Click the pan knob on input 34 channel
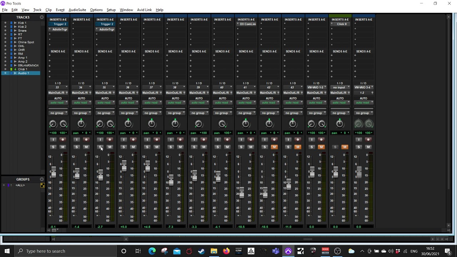 81,124
